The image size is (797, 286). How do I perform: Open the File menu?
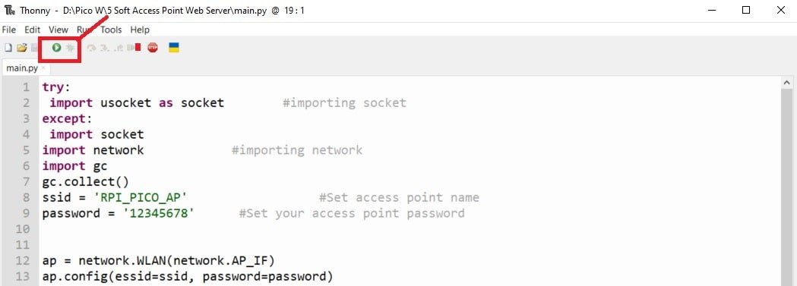click(x=8, y=30)
